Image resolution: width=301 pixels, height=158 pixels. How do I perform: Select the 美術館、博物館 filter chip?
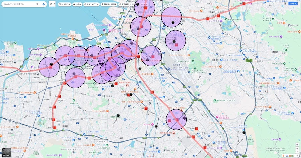click(x=109, y=4)
